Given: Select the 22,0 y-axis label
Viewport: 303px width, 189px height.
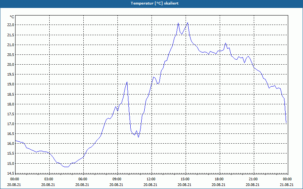Looking at the screenshot, I should [10, 25].
